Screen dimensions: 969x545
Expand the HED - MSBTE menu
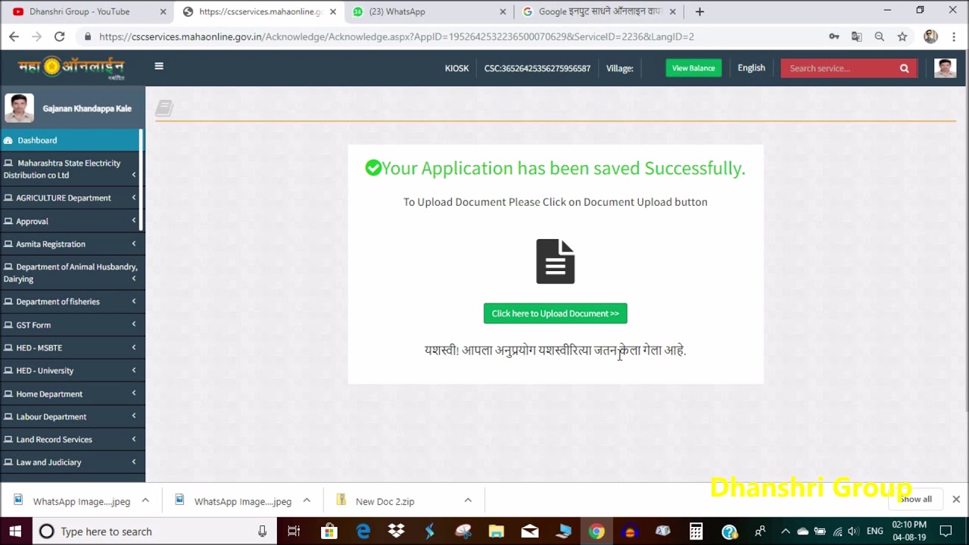(x=72, y=347)
